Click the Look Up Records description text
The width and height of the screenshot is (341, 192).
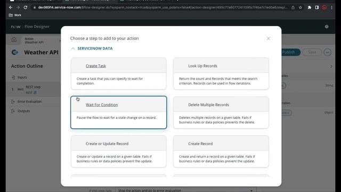[218, 81]
